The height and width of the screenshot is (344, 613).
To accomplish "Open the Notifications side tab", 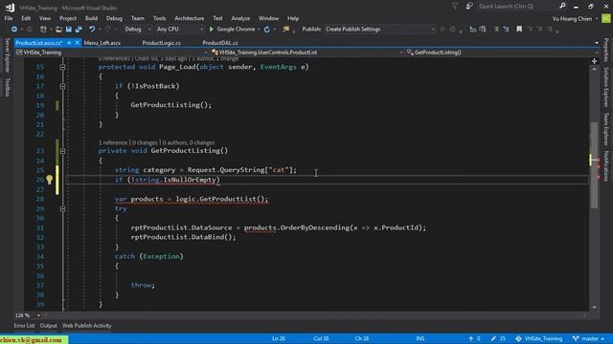I will click(606, 166).
